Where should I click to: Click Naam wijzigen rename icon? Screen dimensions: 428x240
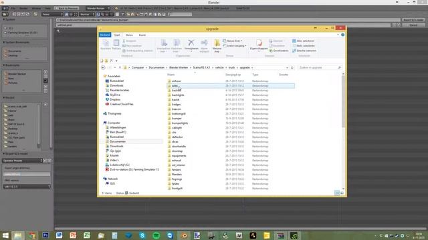click(204, 43)
